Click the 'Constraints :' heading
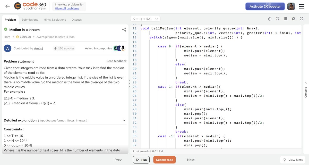This screenshot has height=165, width=309. point(14,129)
